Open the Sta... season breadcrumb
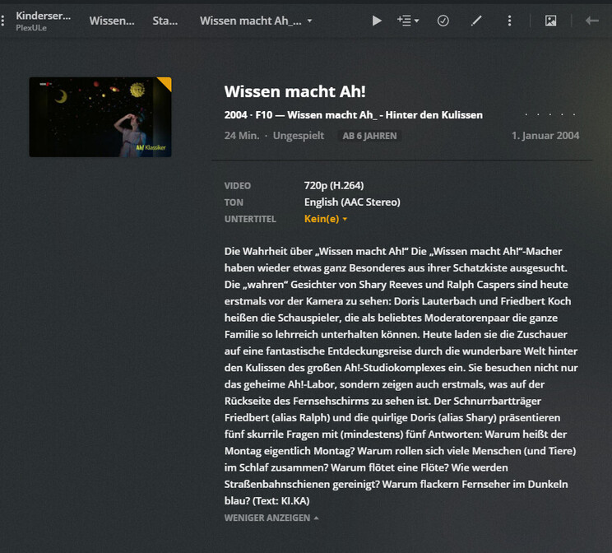 pos(165,21)
